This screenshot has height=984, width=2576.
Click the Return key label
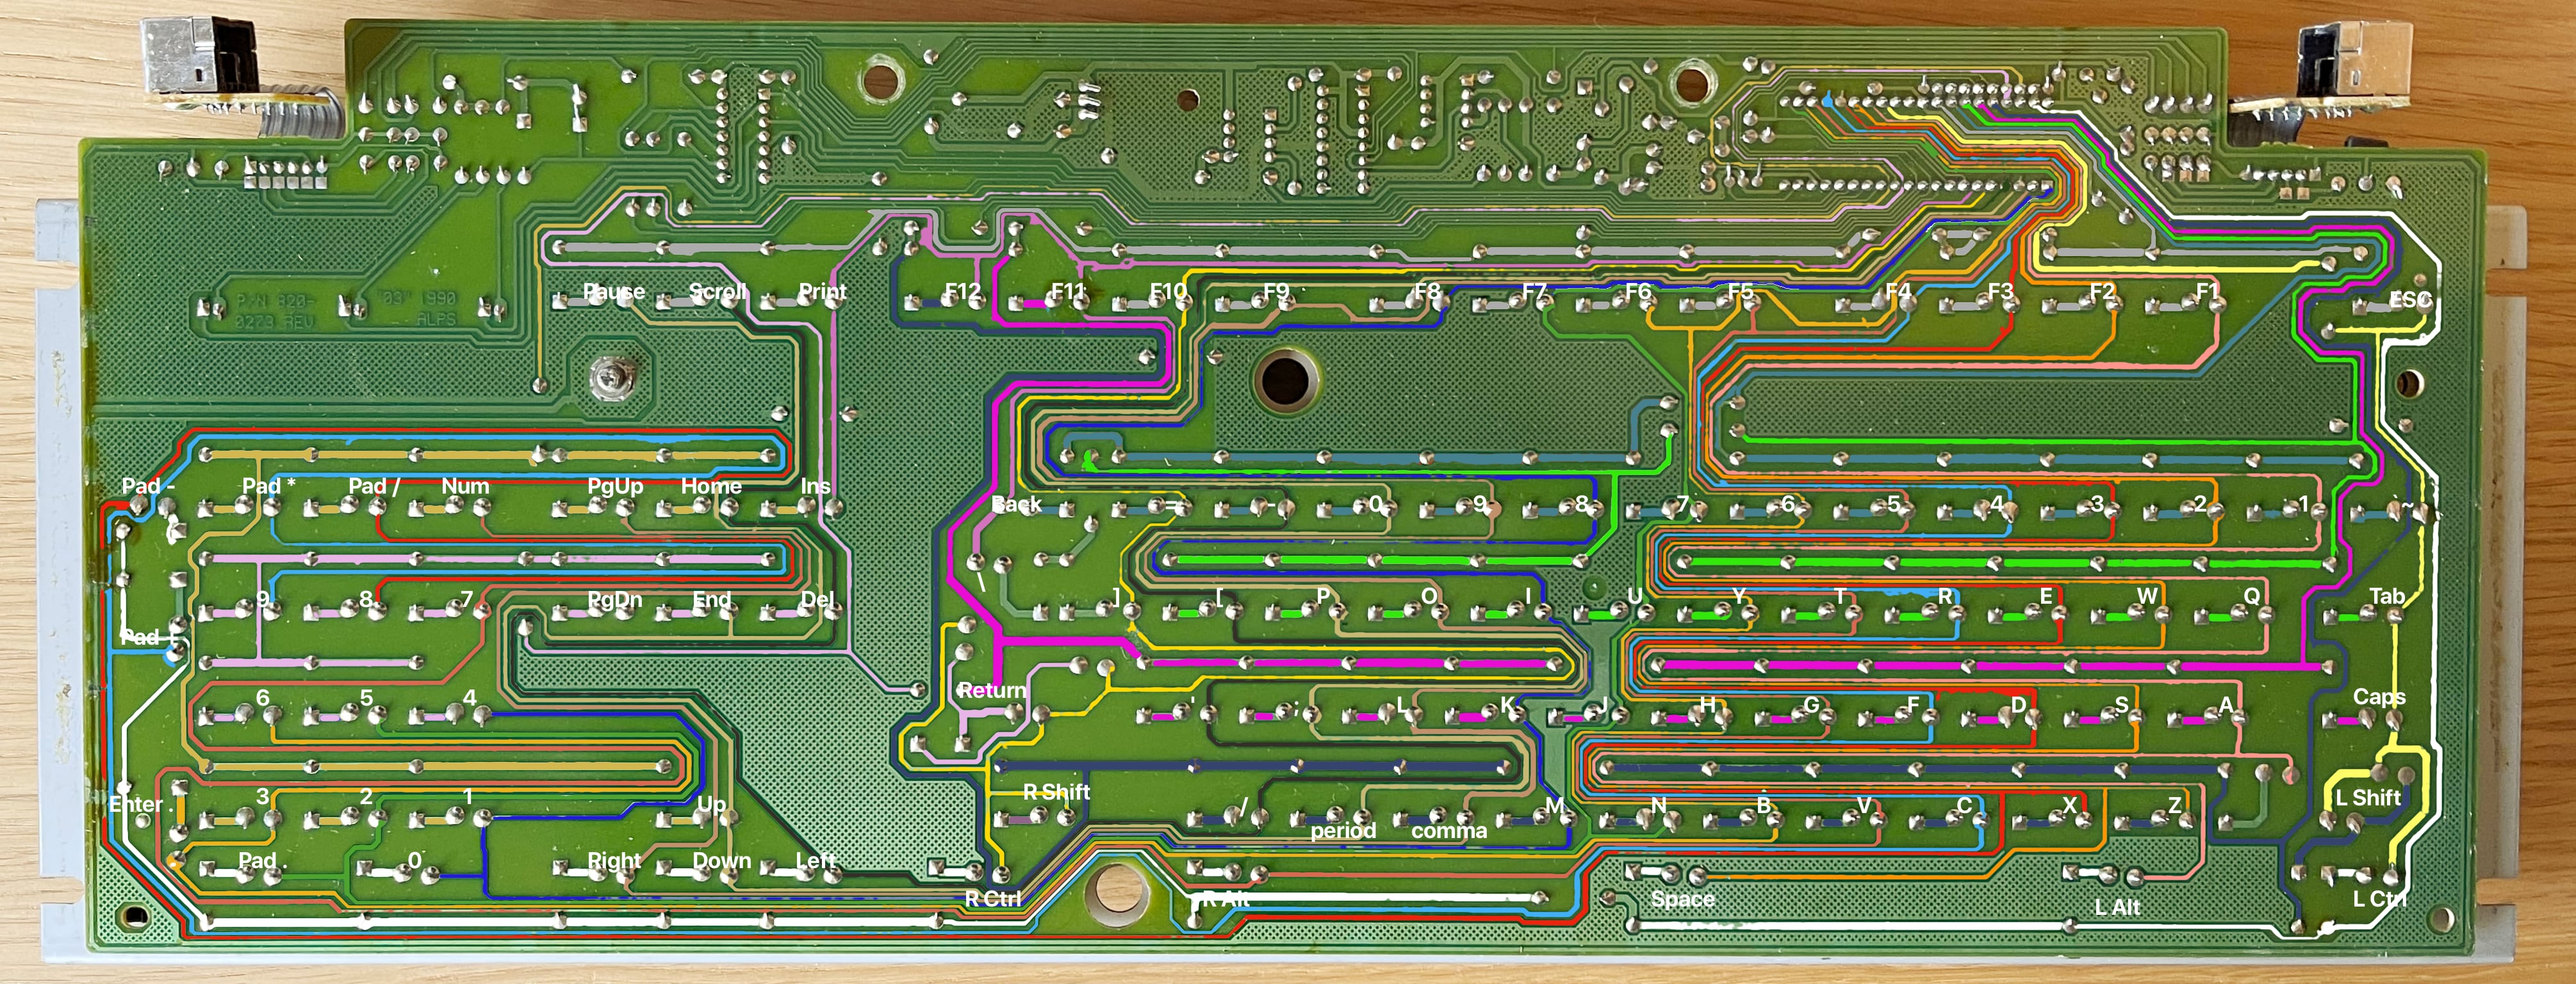point(992,690)
